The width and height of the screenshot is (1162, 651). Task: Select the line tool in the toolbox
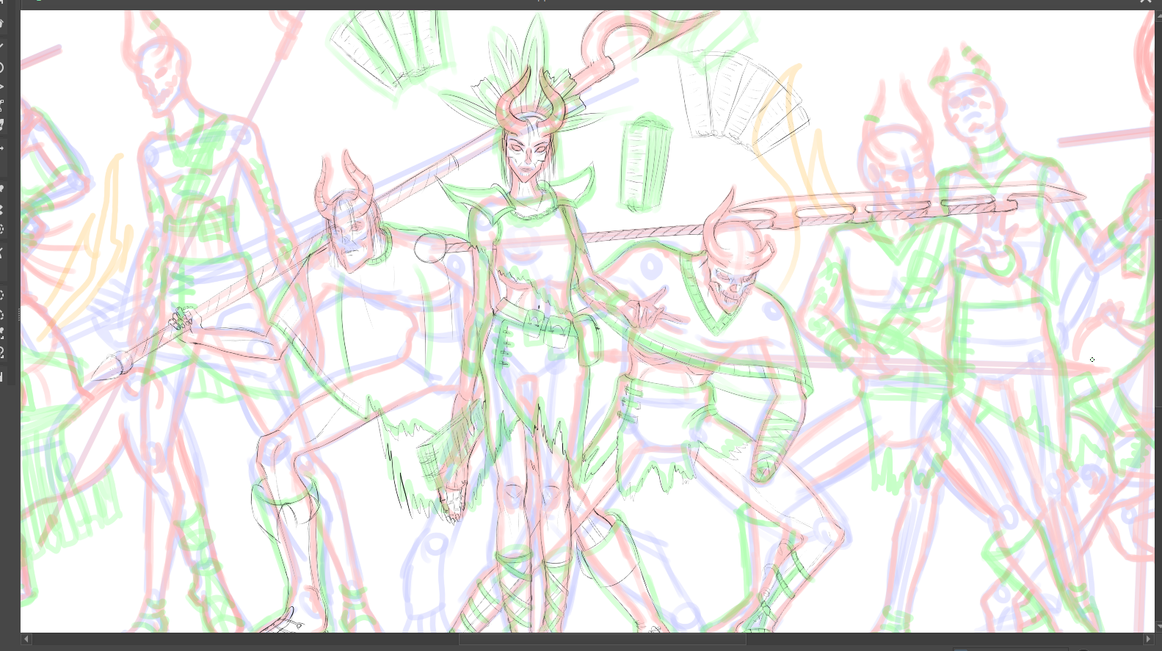(2, 46)
